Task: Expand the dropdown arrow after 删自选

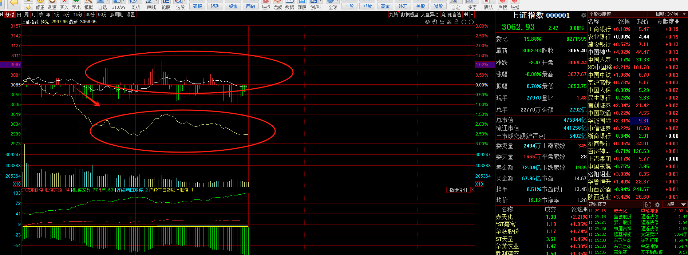Action: (472, 15)
